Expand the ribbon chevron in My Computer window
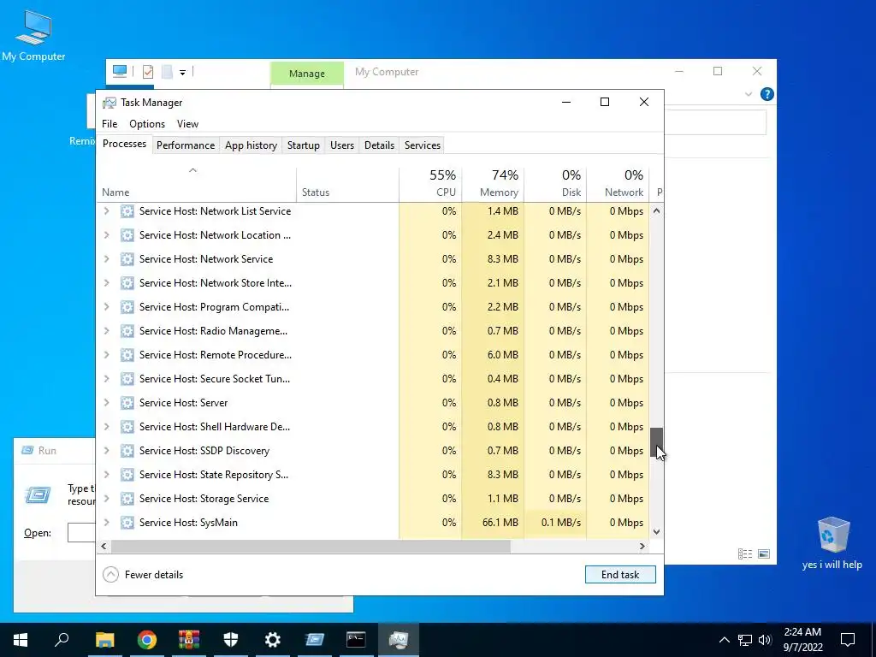 tap(748, 94)
